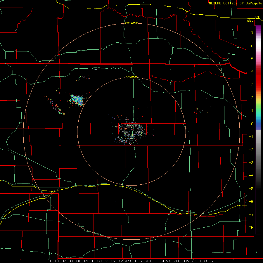Viewport: 263px width, 263px height.
Task: Click the ZDR color scale bar
Action: coord(258,130)
